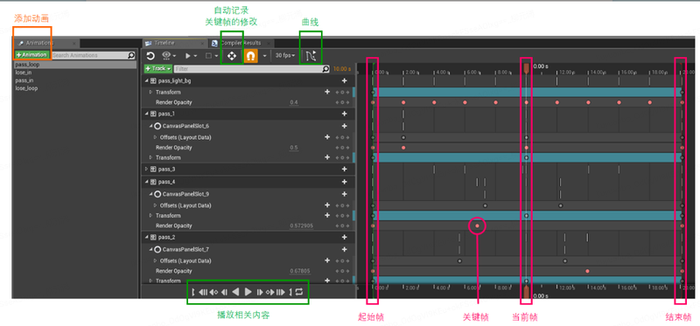Jump to previous key button
Viewport: 700px width, 326px height.
click(x=213, y=292)
